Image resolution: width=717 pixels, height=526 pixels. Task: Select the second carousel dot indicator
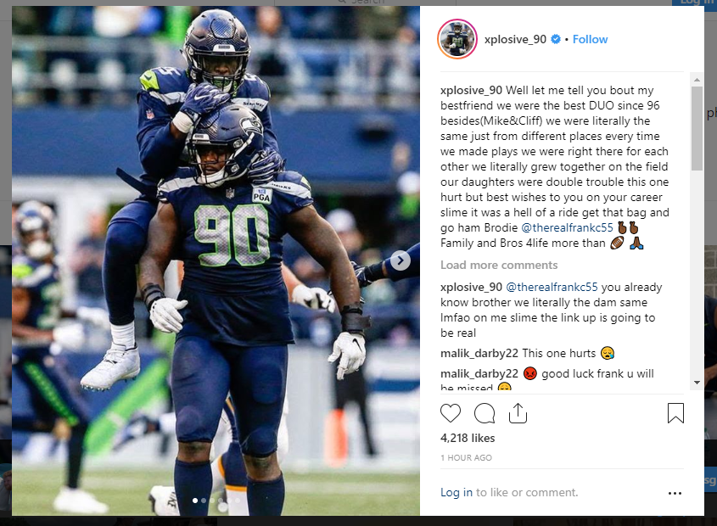point(204,501)
